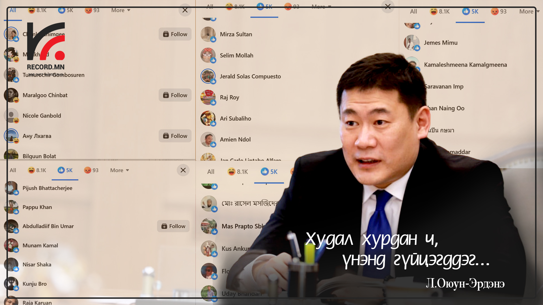Image resolution: width=543 pixels, height=305 pixels.
Task: Open the Nicole Ganbold name link
Action: pyautogui.click(x=42, y=116)
